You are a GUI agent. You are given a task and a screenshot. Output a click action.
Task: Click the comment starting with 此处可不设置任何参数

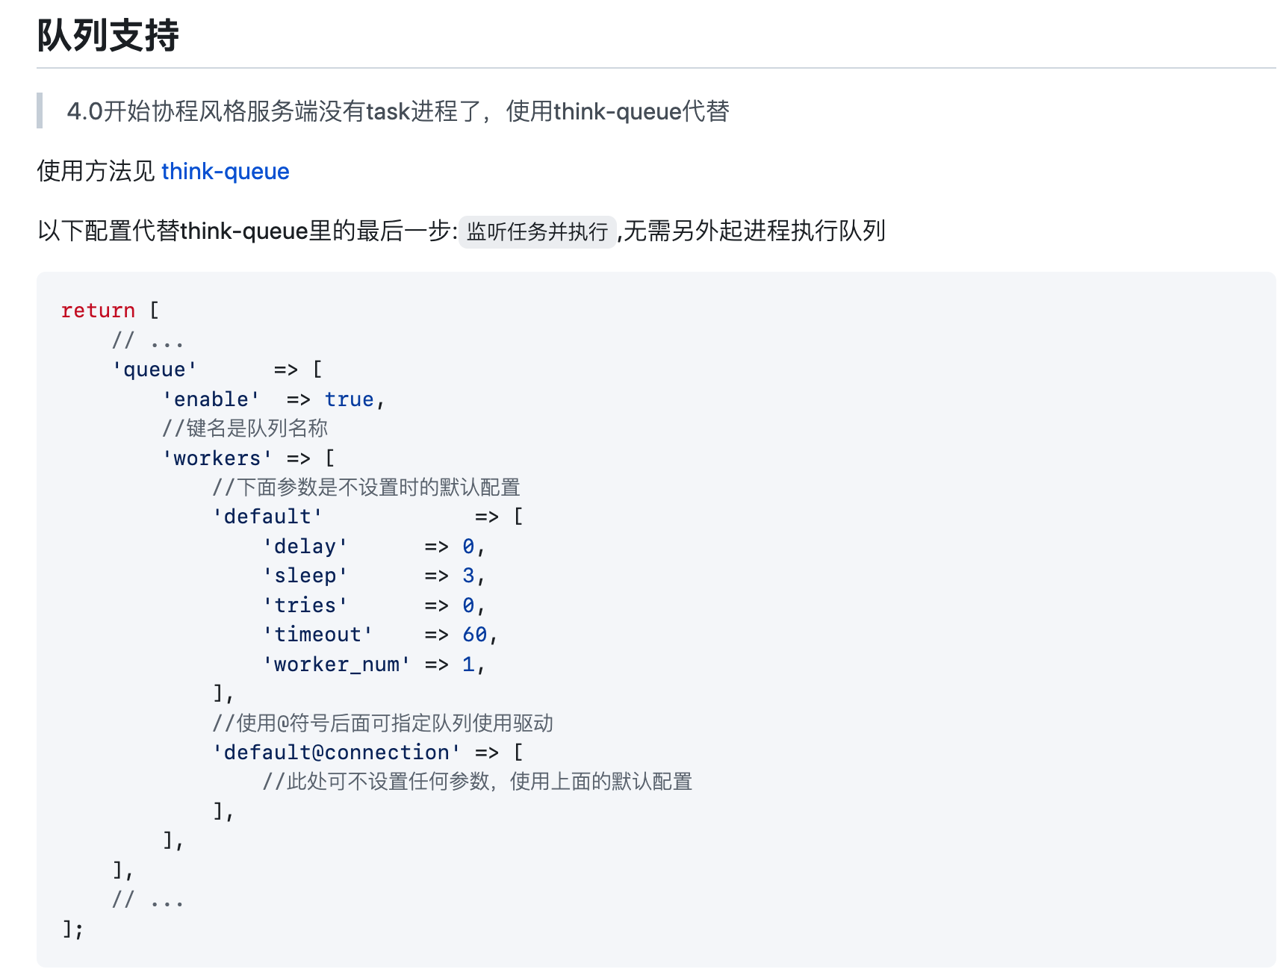[x=477, y=782]
